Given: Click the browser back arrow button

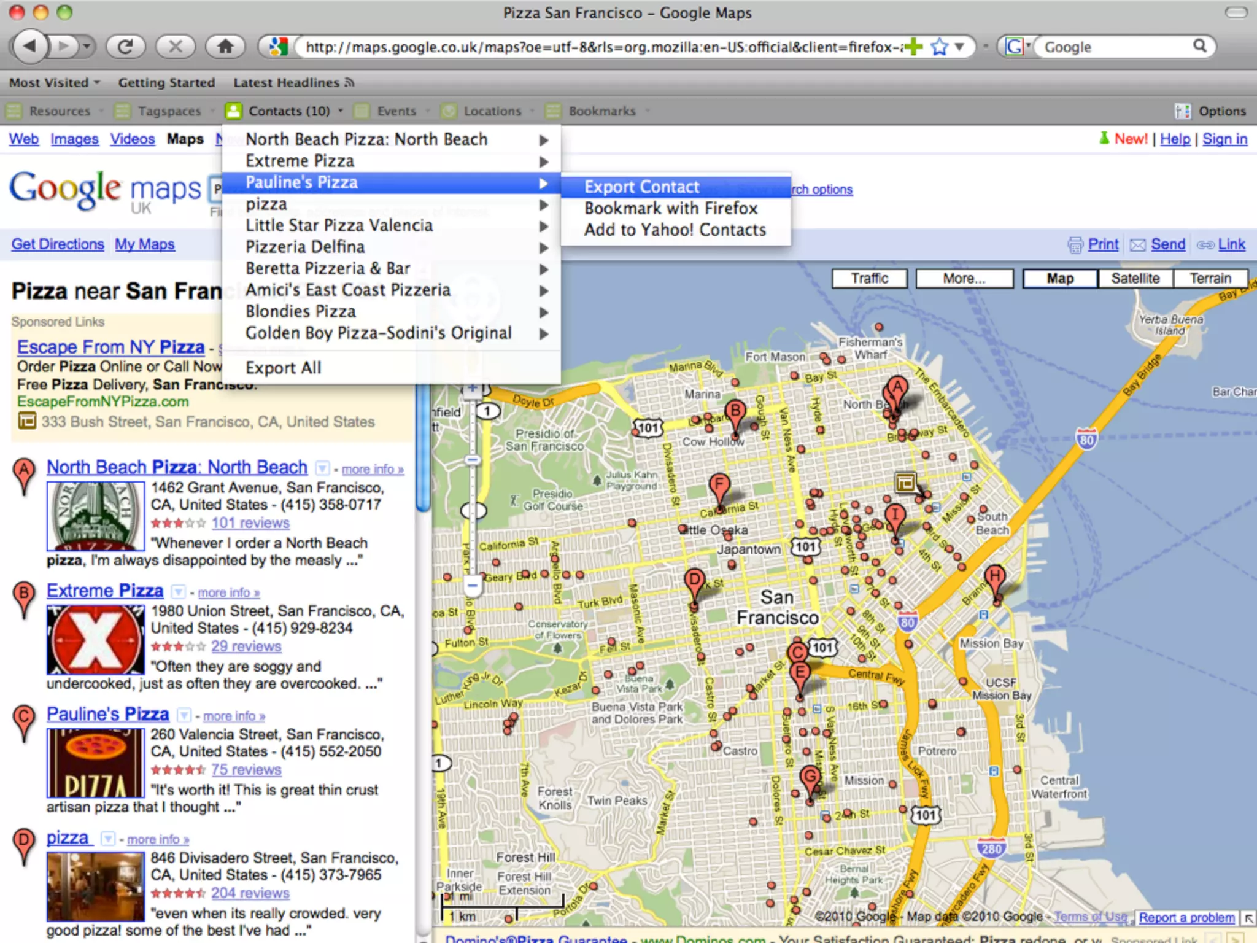Looking at the screenshot, I should click(29, 47).
